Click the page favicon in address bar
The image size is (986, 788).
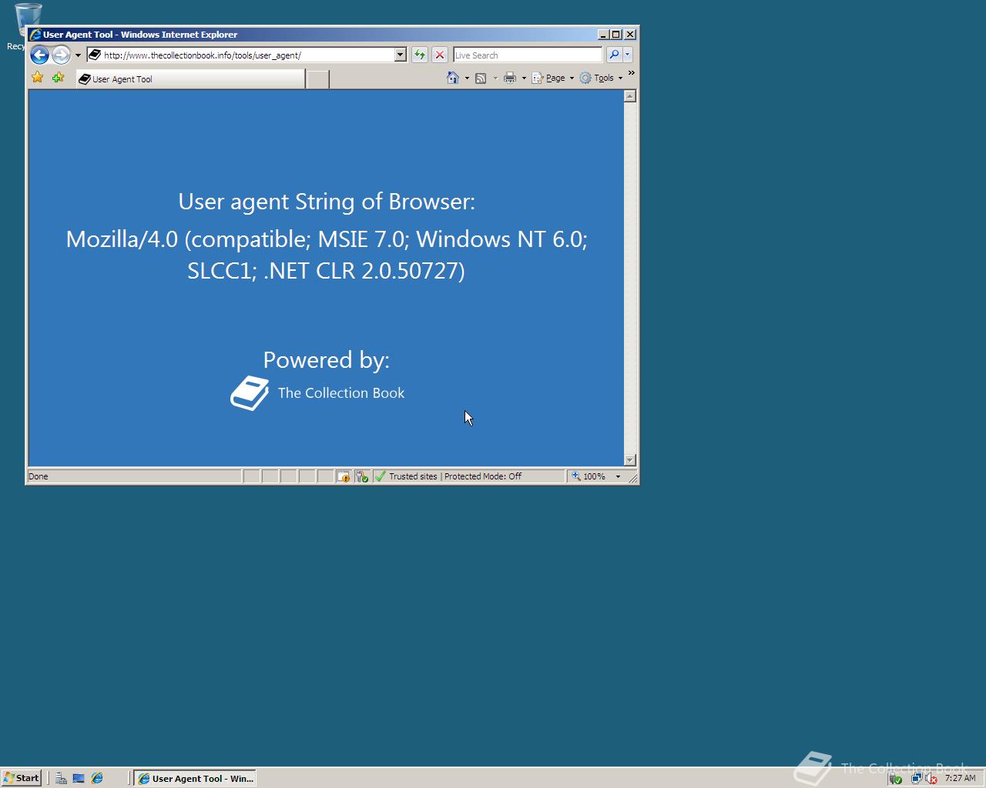point(95,55)
